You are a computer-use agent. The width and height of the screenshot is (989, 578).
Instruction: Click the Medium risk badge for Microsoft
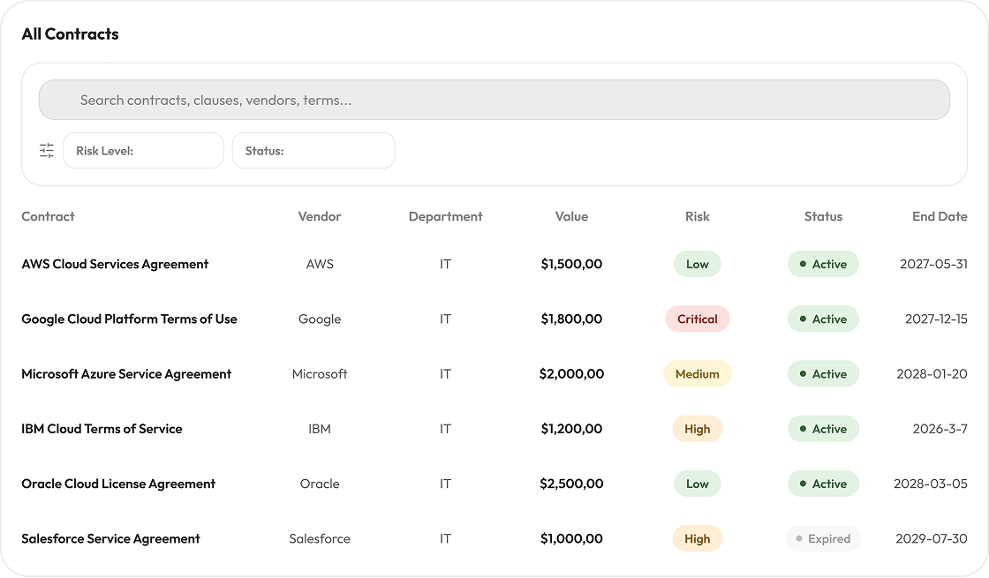coord(697,374)
